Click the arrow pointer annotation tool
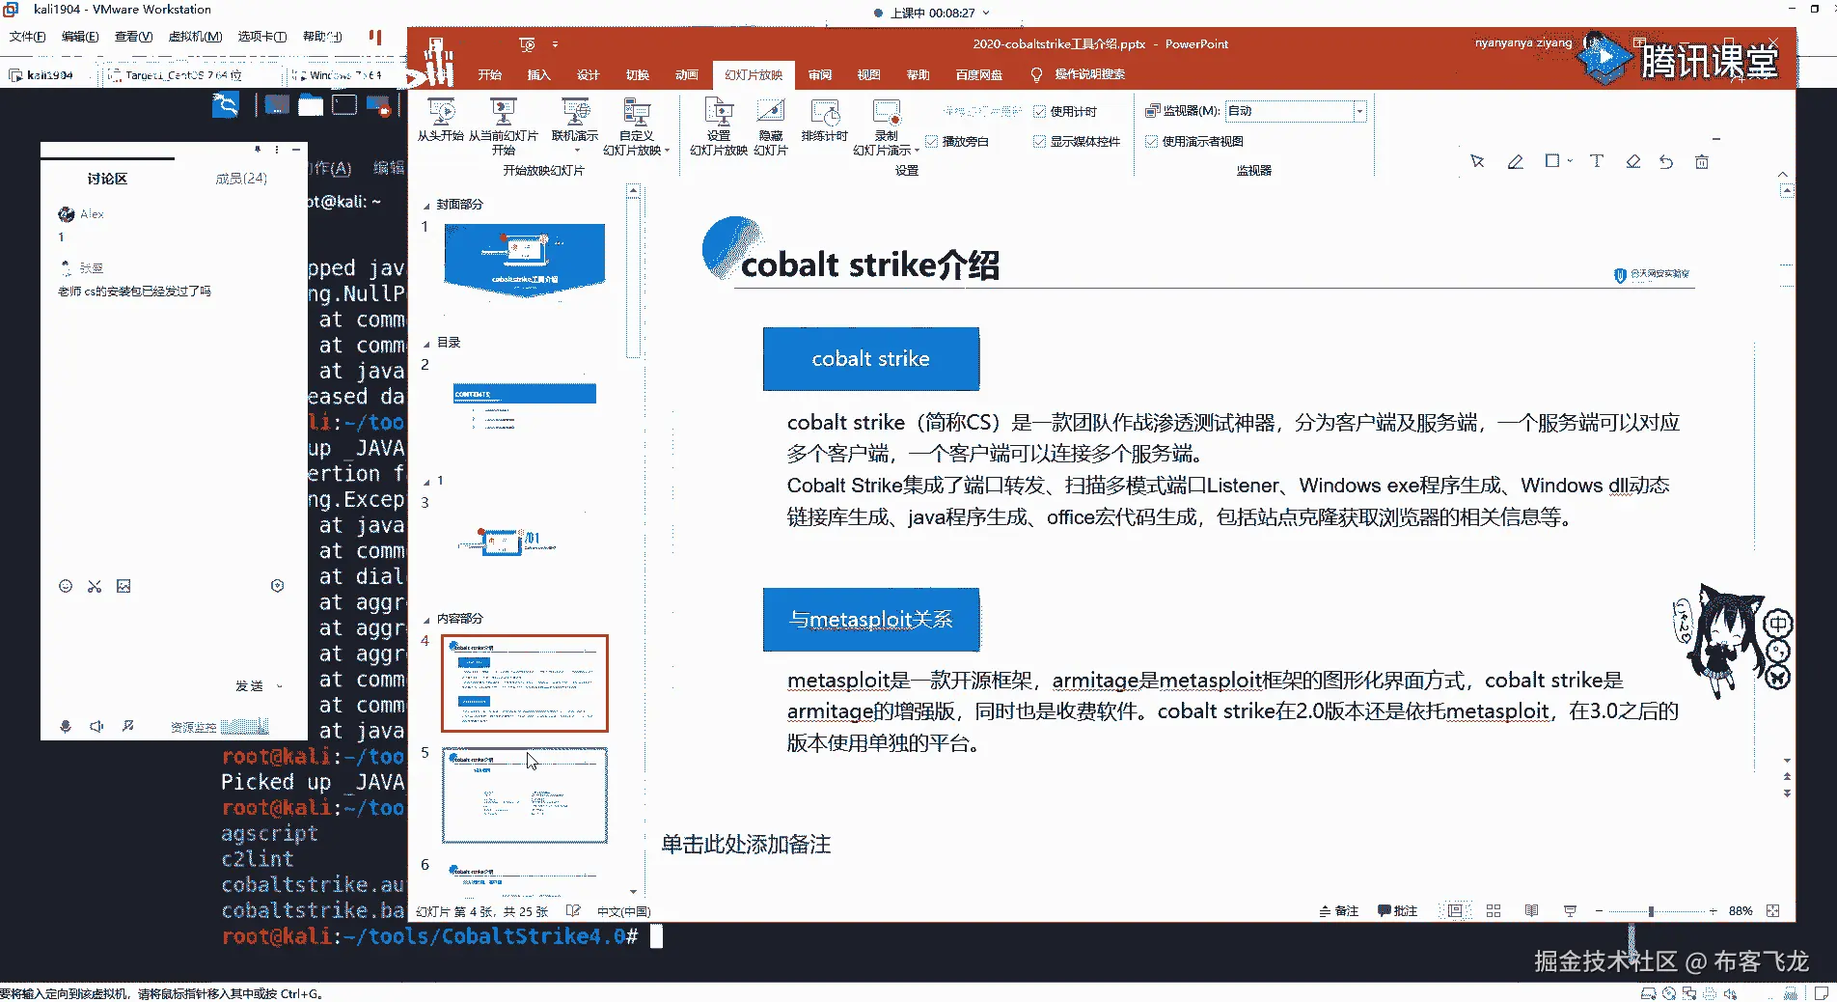Viewport: 1837px width, 1002px height. pos(1477,161)
